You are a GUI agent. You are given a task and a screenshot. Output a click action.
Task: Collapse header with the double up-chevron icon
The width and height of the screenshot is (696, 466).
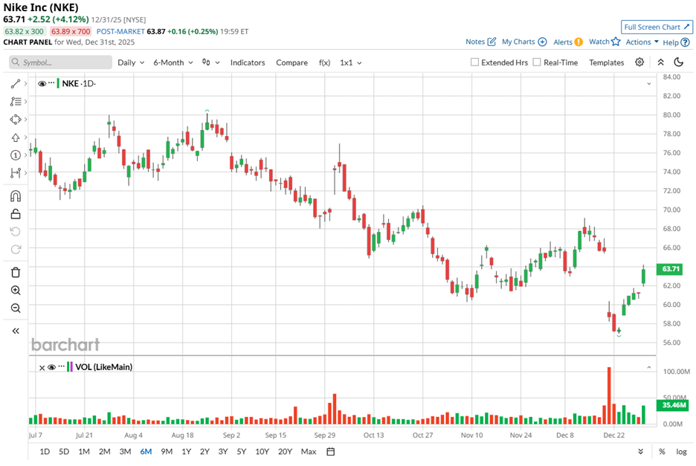[x=660, y=62]
